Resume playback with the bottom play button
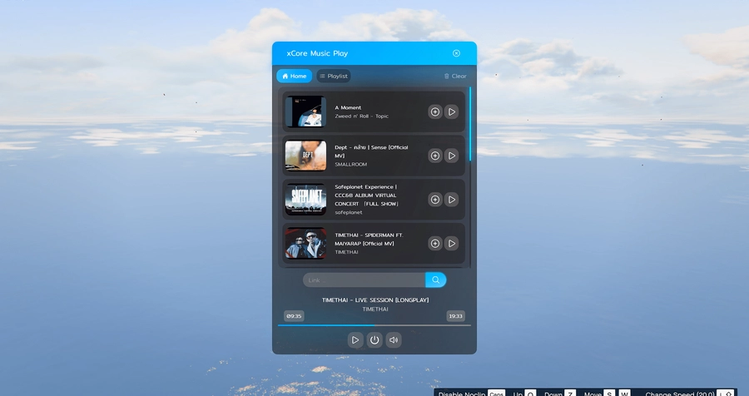The height and width of the screenshot is (396, 749). 355,340
